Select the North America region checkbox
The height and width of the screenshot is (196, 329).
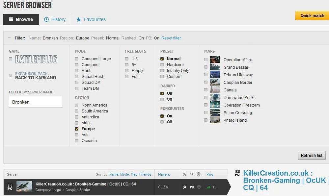point(77,105)
